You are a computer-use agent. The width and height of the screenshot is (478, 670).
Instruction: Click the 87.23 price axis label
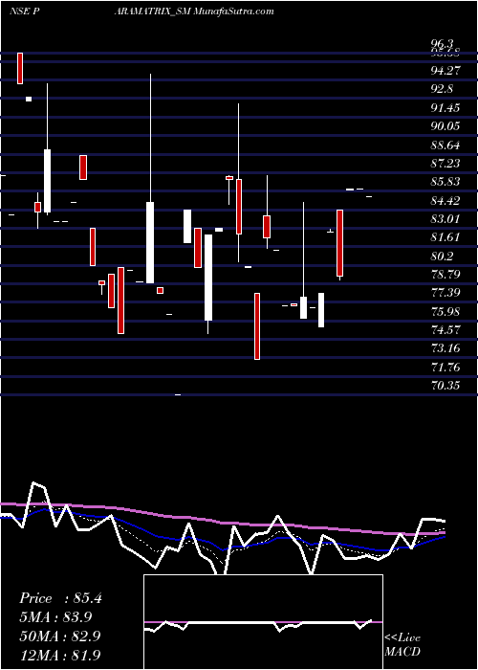click(x=445, y=164)
